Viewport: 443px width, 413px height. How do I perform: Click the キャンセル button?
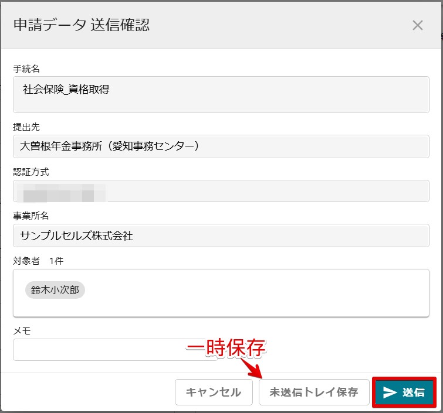(214, 392)
